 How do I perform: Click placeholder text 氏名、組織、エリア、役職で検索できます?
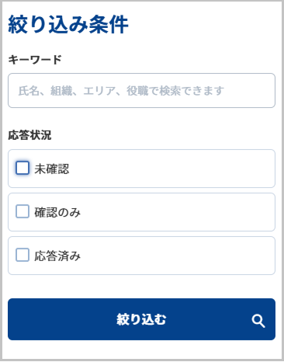(x=121, y=91)
